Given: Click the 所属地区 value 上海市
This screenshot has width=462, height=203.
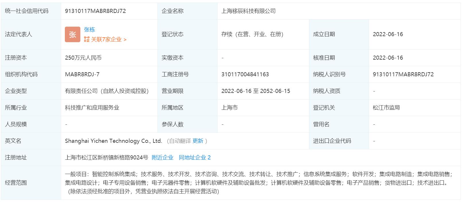Looking at the screenshot, I should click(230, 108).
